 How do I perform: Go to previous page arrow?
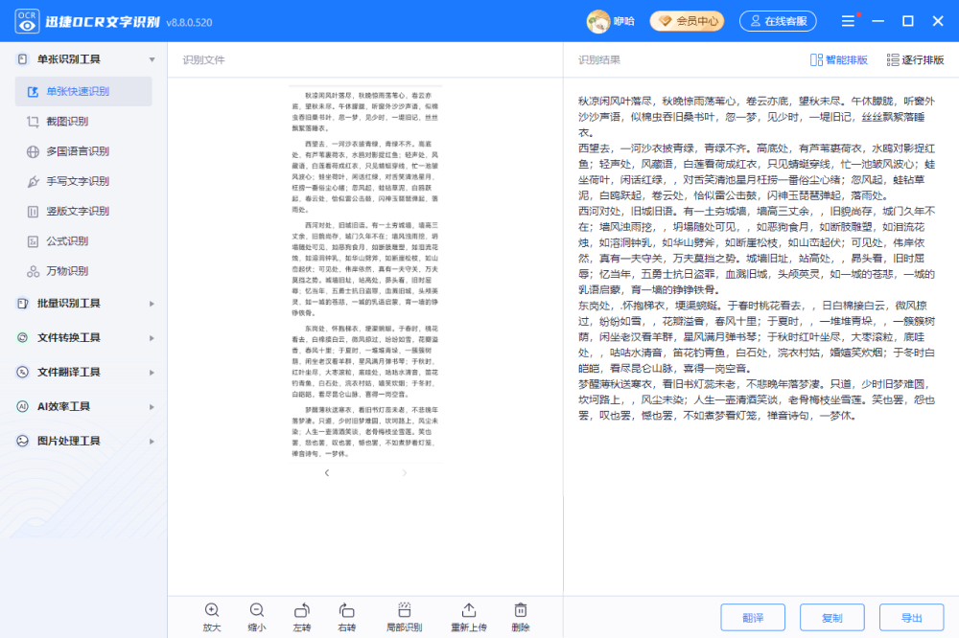(x=327, y=473)
